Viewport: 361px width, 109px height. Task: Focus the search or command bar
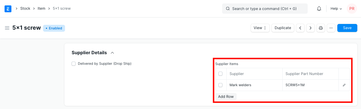pyautogui.click(x=265, y=9)
